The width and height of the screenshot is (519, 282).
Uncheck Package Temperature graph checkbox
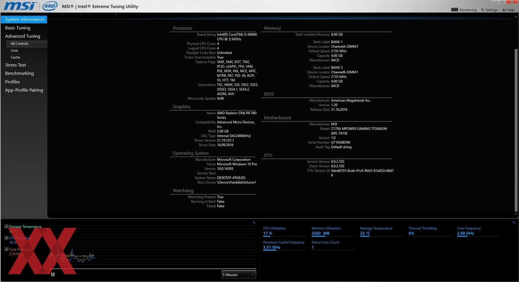click(6, 226)
